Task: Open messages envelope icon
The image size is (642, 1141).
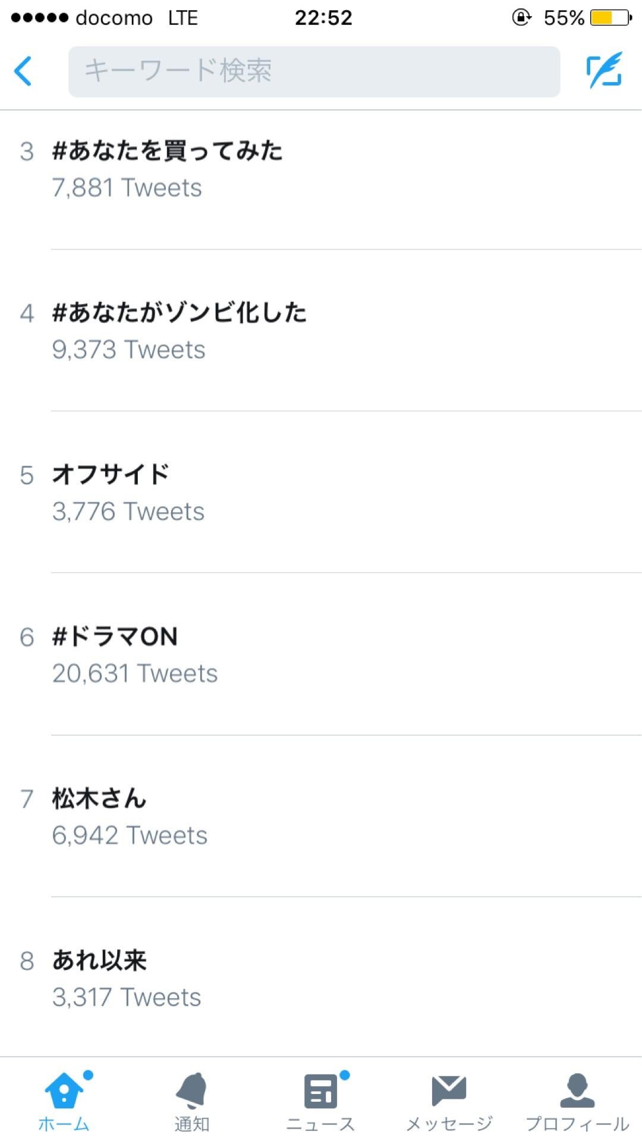Action: pos(449,1090)
